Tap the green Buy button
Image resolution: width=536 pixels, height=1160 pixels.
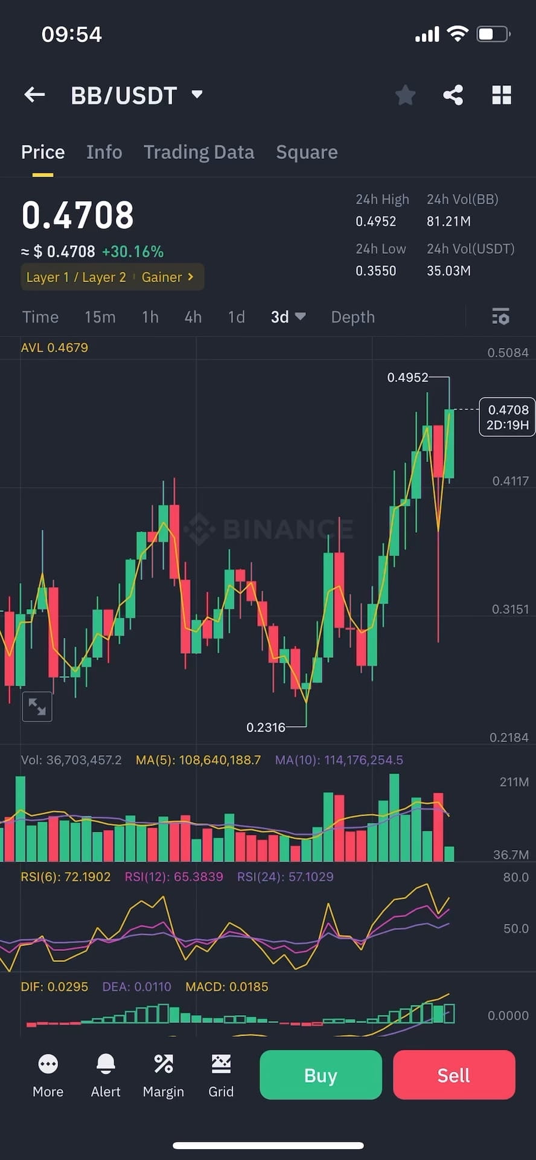click(321, 1075)
